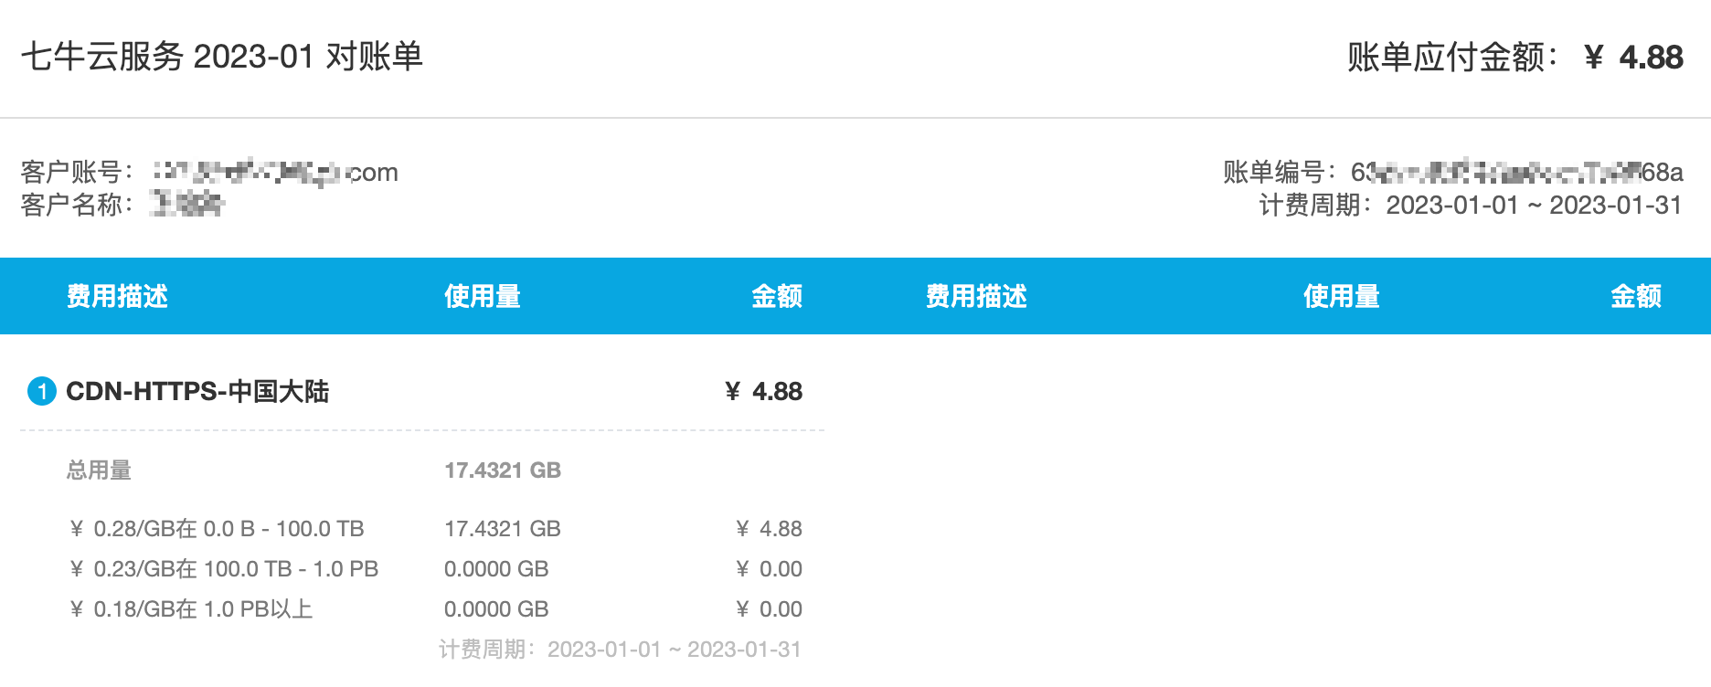Click the right 费用描述 column header

(x=976, y=296)
